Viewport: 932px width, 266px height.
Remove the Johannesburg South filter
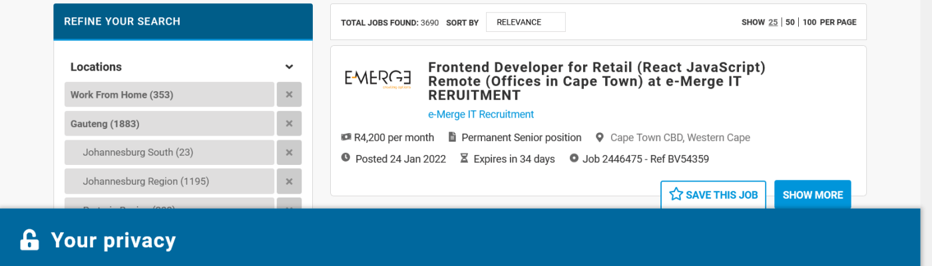click(289, 152)
